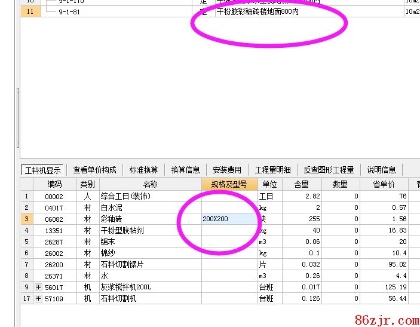Switch to the 反查图形工程量 tab
Viewport: 420px width, 327px height.
coord(329,170)
